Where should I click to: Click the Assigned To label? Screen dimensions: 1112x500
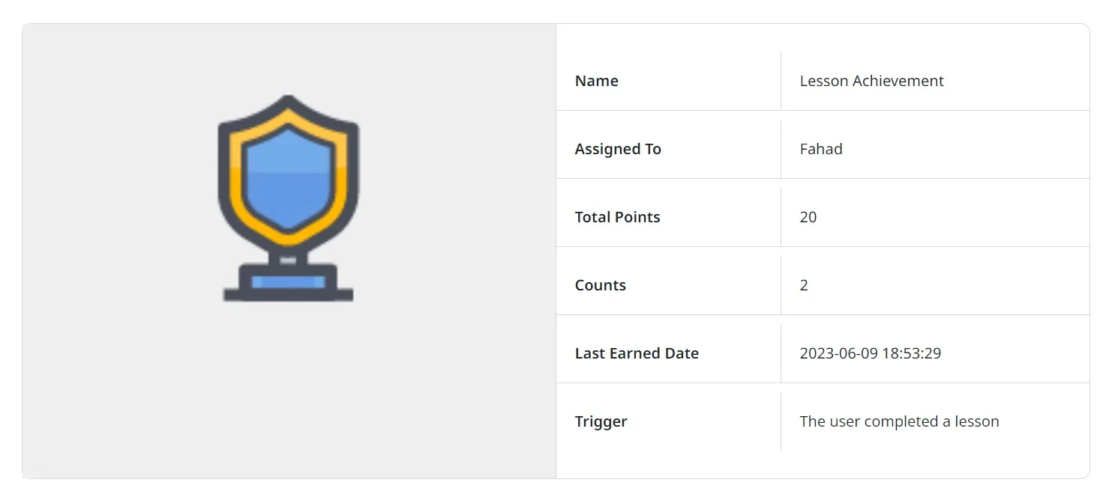[618, 148]
